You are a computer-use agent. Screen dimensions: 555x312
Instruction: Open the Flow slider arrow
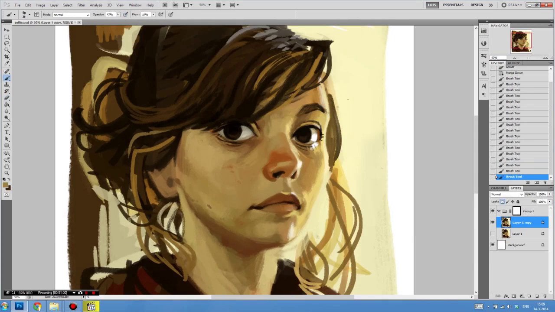point(153,14)
